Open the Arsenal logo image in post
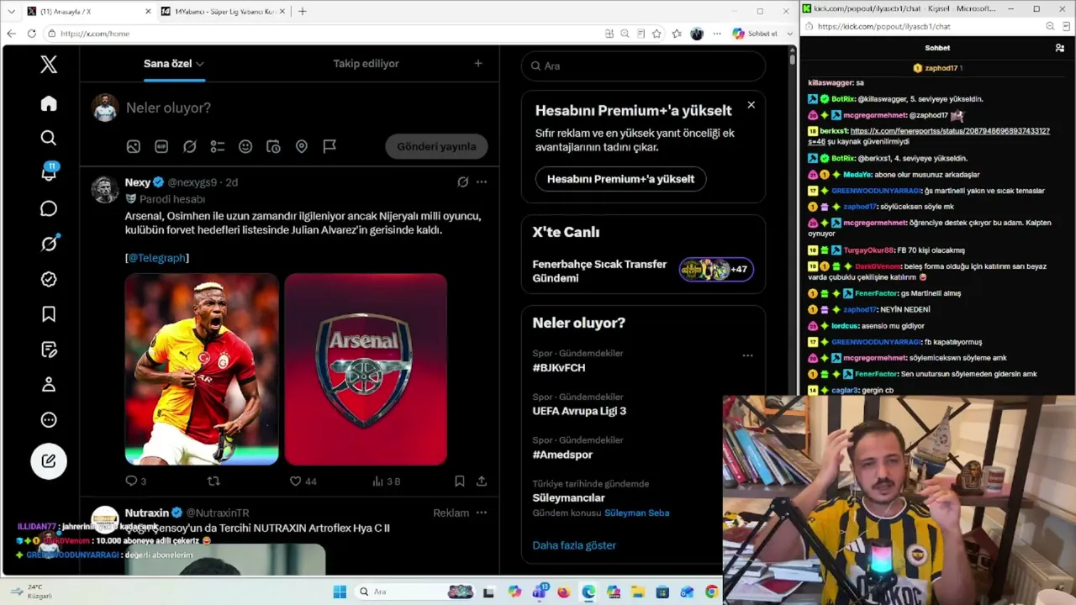 [x=366, y=369]
